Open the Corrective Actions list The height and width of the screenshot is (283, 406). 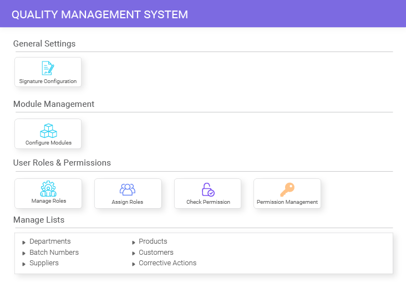pyautogui.click(x=168, y=263)
